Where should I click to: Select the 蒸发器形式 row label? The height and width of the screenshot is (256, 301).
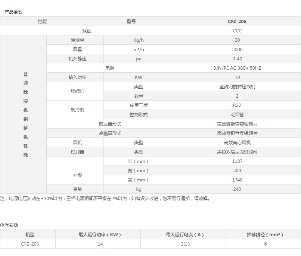[x=110, y=124]
